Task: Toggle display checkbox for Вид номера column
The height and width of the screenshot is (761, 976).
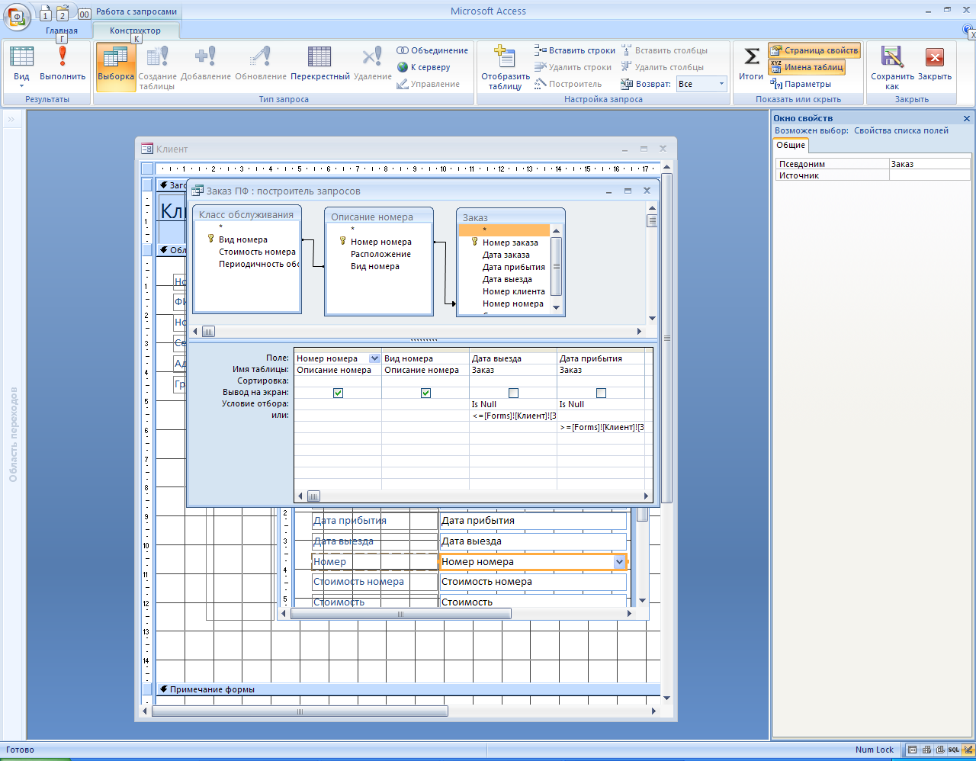Action: 425,393
